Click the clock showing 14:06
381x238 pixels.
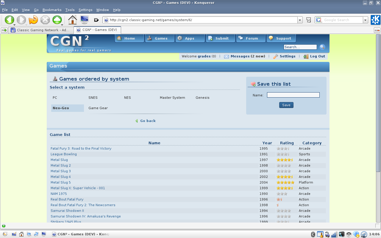(374, 234)
